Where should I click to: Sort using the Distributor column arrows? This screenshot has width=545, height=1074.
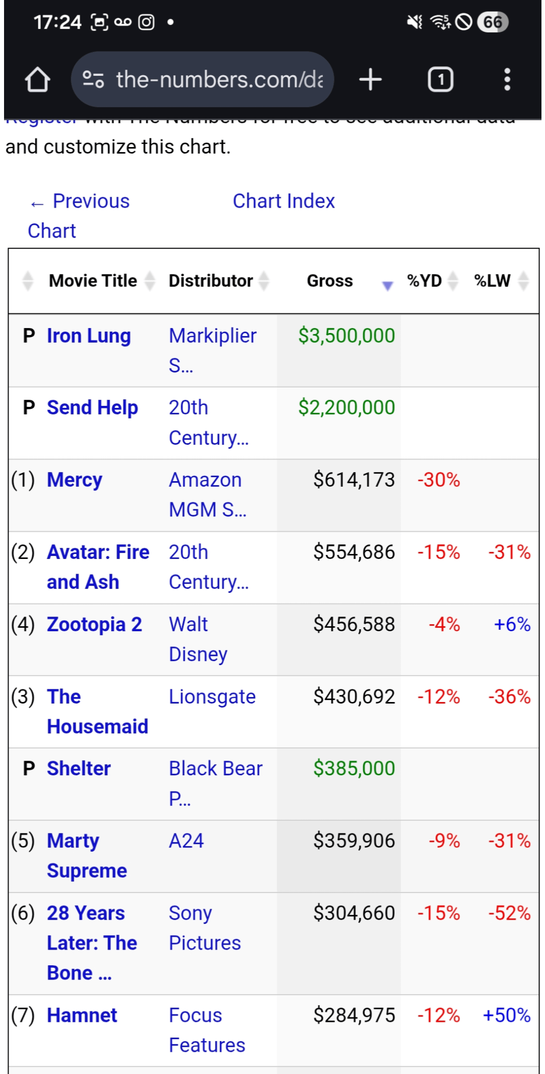click(x=264, y=281)
